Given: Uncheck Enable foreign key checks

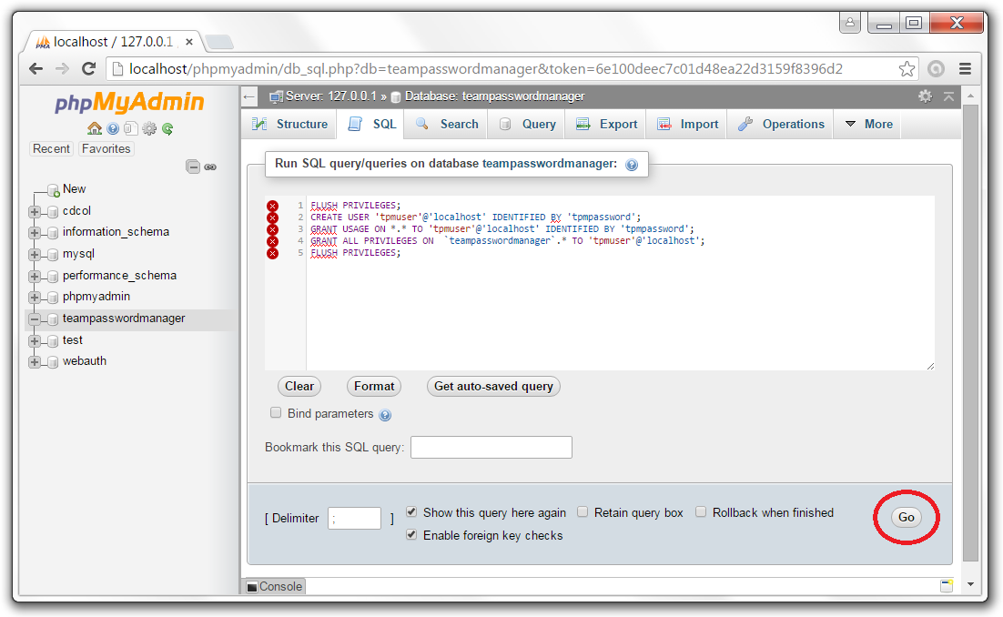Looking at the screenshot, I should (411, 534).
